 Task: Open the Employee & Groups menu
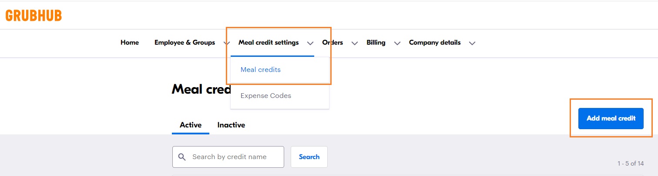click(x=185, y=42)
